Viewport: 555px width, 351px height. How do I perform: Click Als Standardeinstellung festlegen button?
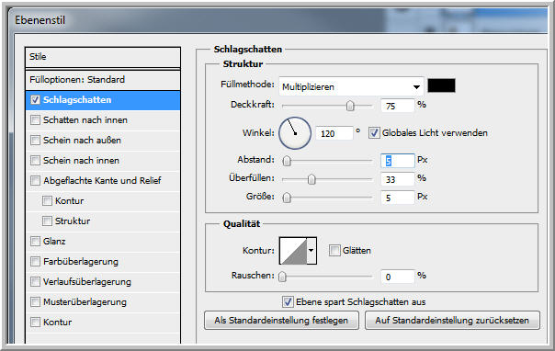(281, 320)
